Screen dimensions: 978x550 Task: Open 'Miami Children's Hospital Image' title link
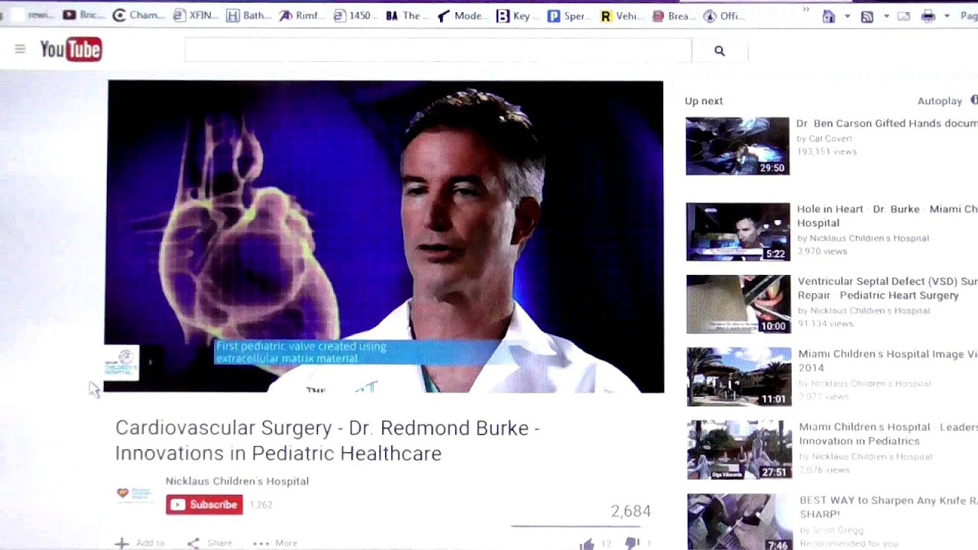888,361
